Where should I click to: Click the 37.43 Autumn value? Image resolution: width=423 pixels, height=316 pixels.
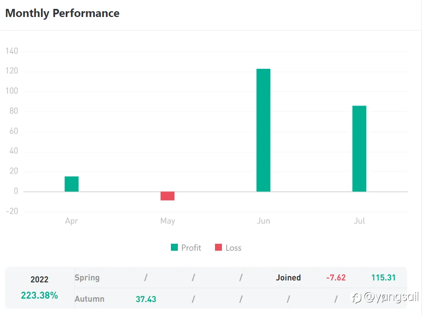[x=146, y=299]
